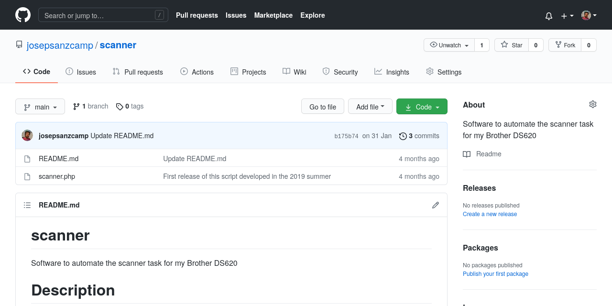
Task: Open your profile avatar menu
Action: pyautogui.click(x=585, y=15)
